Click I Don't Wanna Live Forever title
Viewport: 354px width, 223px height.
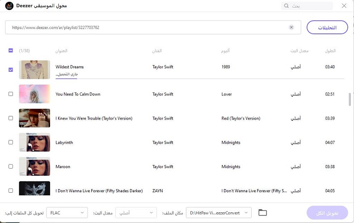pos(99,191)
